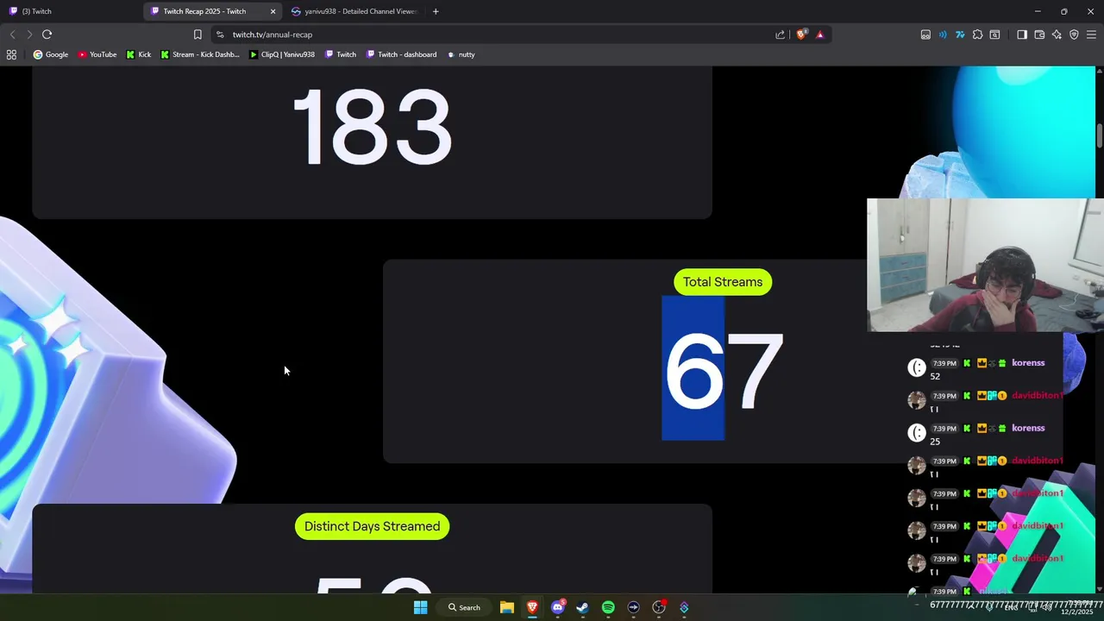
Task: Go back to the previous page
Action: coord(12,34)
